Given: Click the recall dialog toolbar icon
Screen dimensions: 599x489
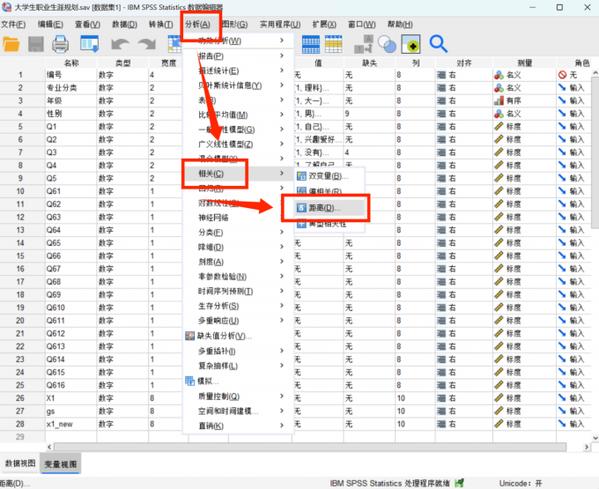Looking at the screenshot, I should click(x=89, y=43).
